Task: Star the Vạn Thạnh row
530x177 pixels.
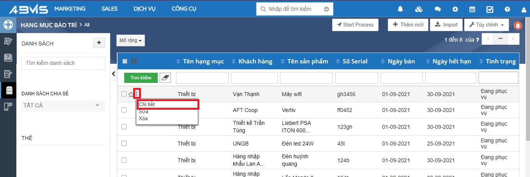Action: (x=130, y=94)
